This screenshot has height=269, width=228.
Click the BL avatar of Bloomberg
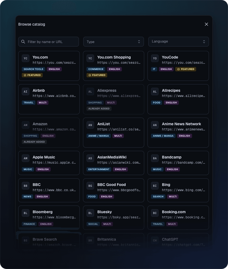coord(26,213)
